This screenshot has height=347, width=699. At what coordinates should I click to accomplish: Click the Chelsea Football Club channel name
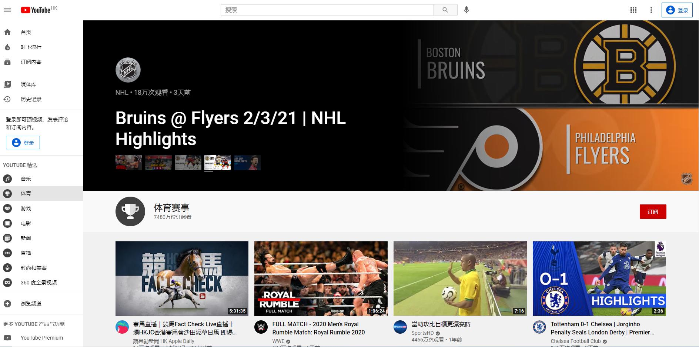pos(576,341)
